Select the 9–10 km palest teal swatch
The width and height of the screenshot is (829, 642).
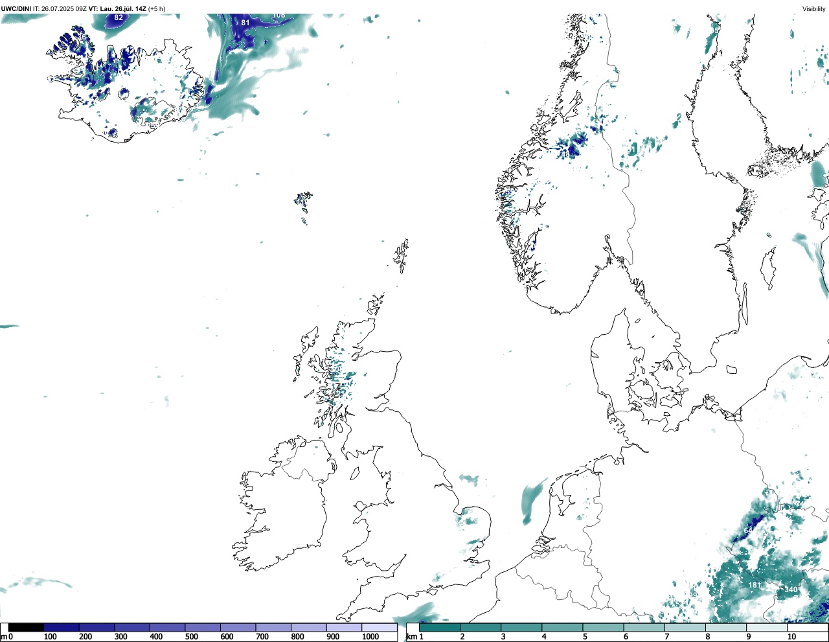click(x=767, y=627)
